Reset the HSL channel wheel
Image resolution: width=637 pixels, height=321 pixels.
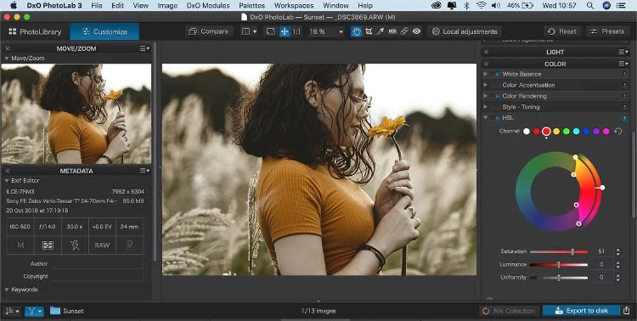point(617,131)
